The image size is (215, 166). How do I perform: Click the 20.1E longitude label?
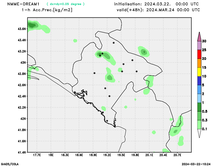149,155
